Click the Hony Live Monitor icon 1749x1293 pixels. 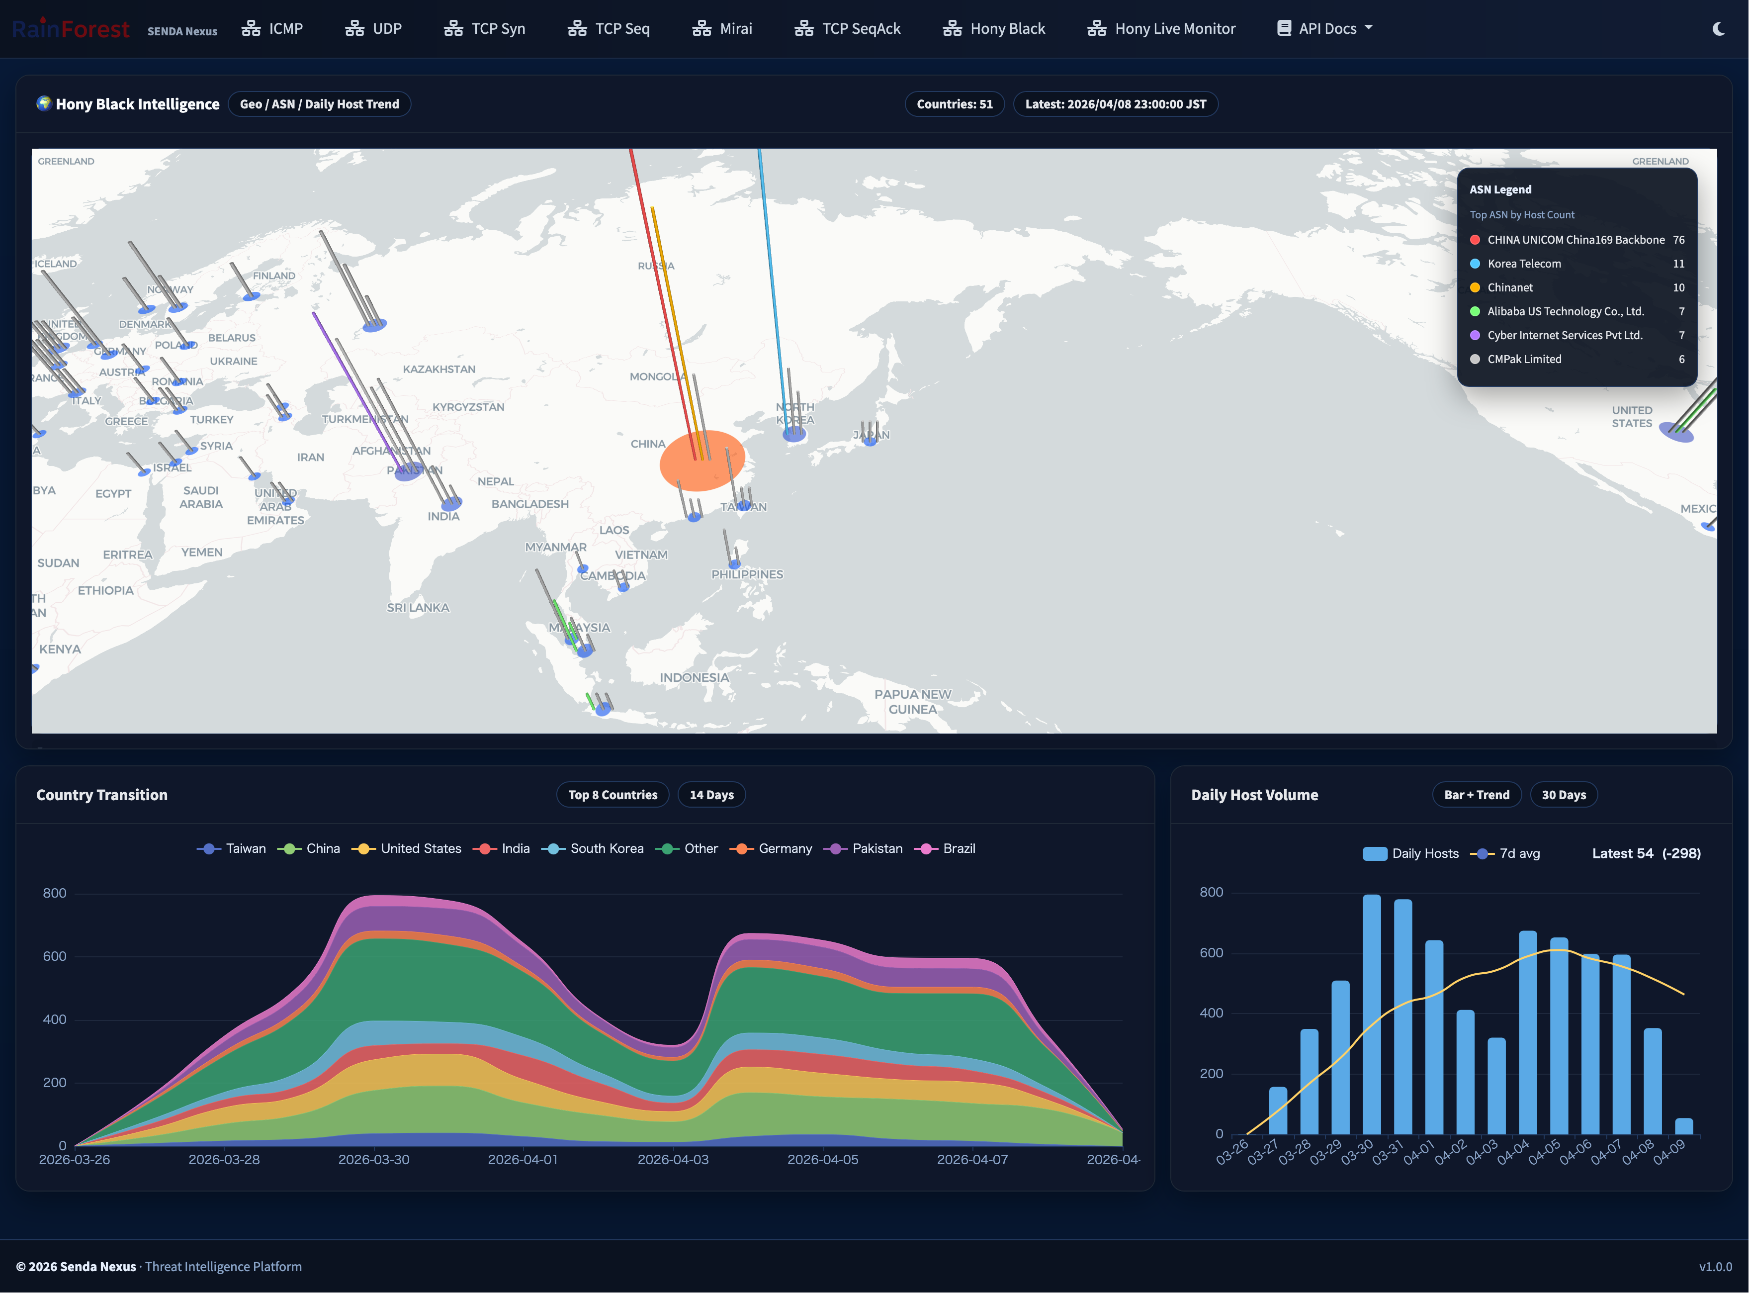(1096, 29)
